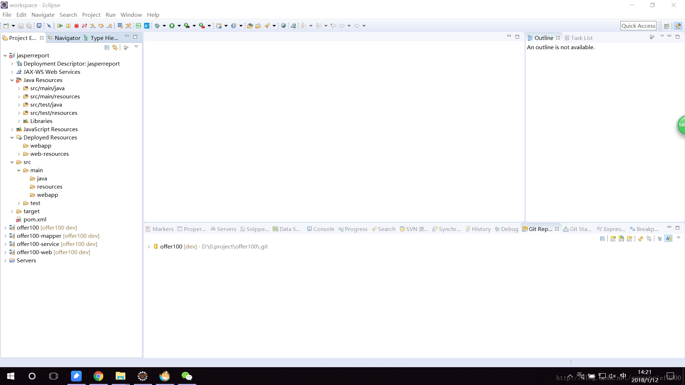The image size is (685, 385).
Task: Click the Suspend debug icon
Action: point(68,26)
